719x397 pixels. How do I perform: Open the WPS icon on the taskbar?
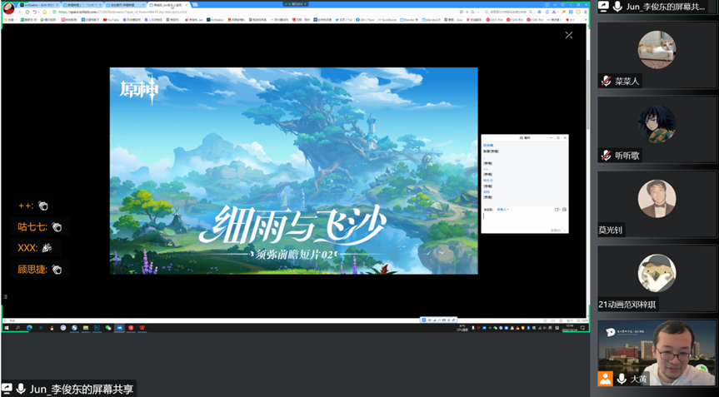142,328
